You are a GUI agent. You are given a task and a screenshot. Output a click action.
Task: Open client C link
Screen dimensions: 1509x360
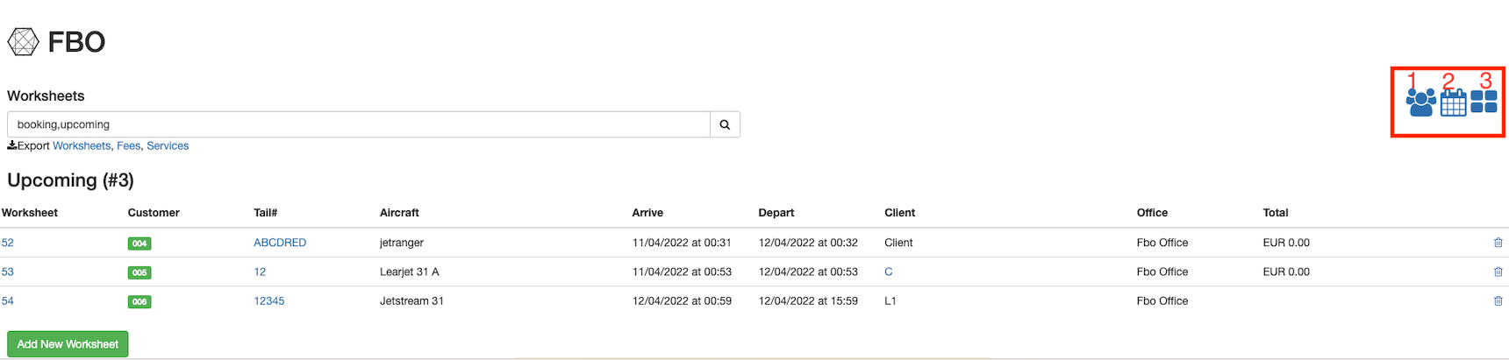click(x=888, y=272)
